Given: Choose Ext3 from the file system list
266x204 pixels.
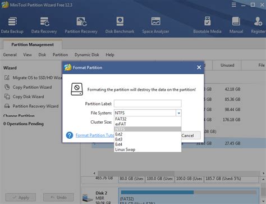Looking at the screenshot, I should 148,139.
